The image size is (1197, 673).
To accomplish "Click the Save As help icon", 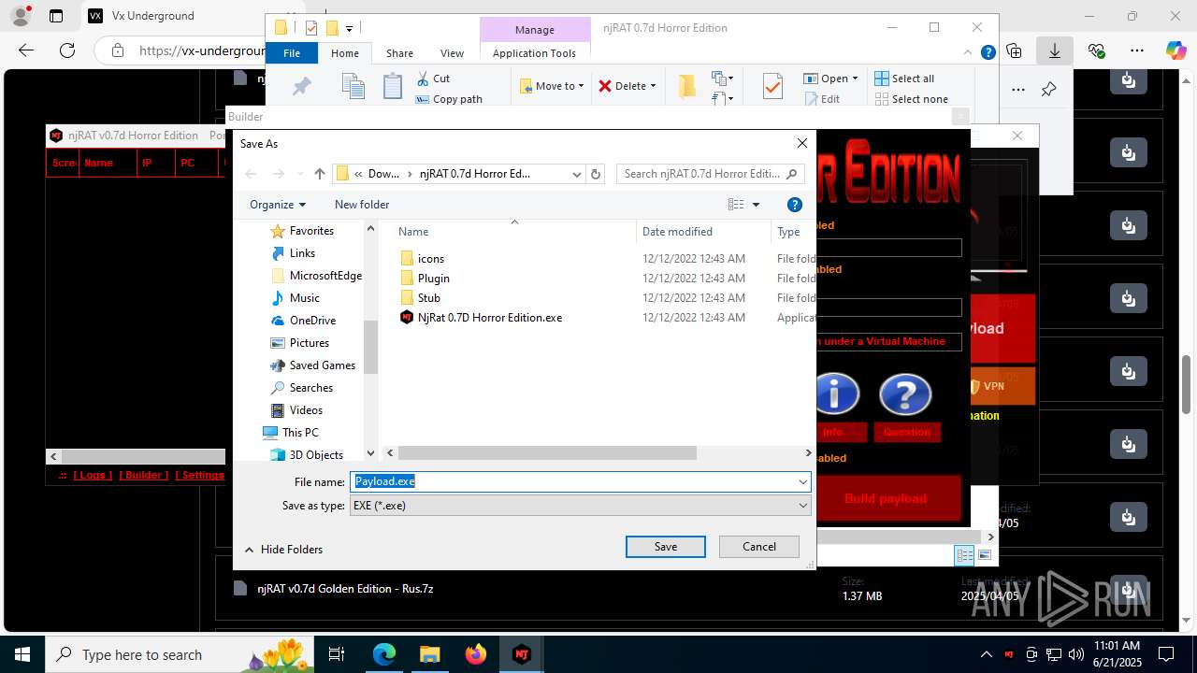I will point(795,205).
